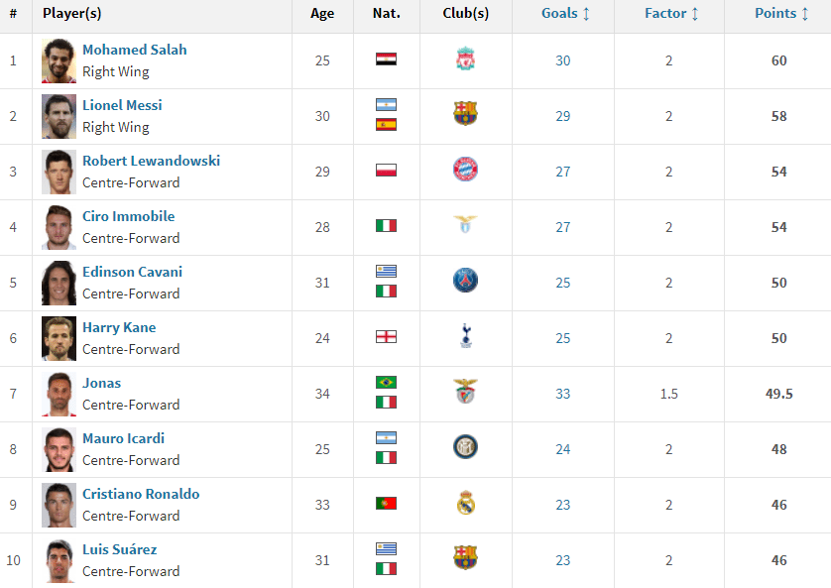
Task: Open Robert Lewandowski's player profile link
Action: coord(151,161)
